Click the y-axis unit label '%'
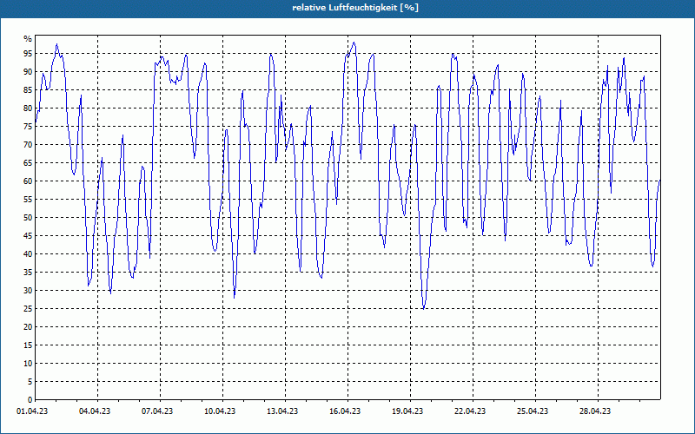Screen dimensions: 695x434 pyautogui.click(x=28, y=39)
